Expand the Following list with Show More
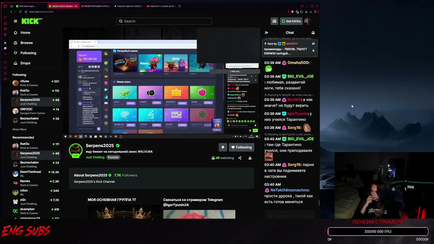The height and width of the screenshot is (244, 434). point(19,129)
